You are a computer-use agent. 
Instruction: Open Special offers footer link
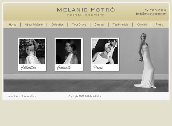pyautogui.click(x=29, y=96)
